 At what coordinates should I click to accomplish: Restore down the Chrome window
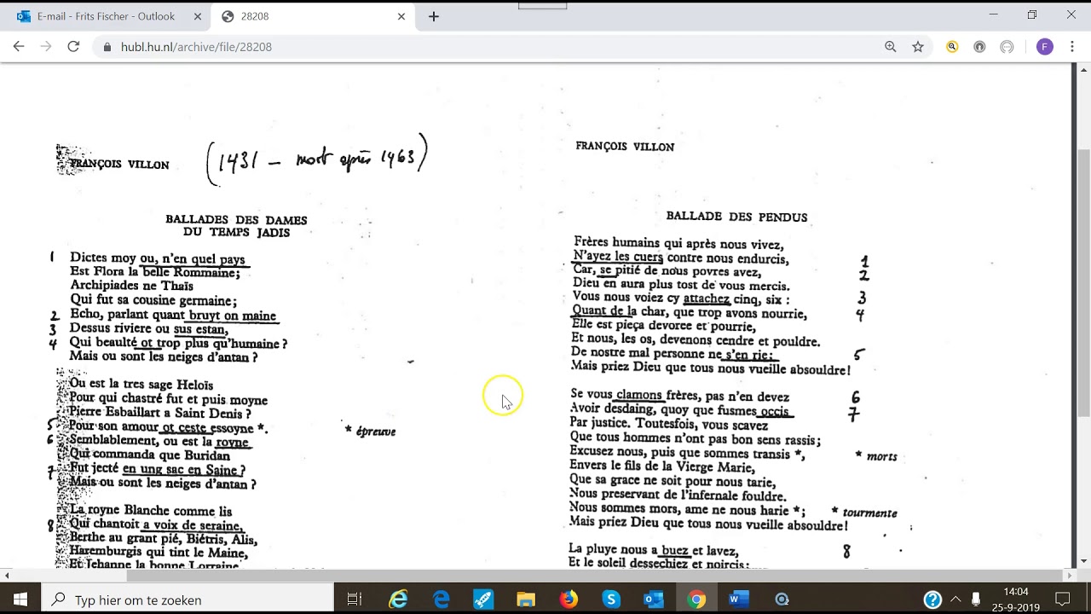tap(1032, 14)
